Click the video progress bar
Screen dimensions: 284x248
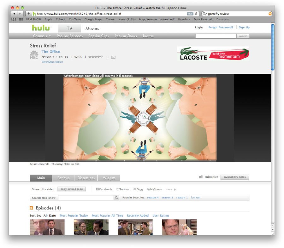[140, 161]
